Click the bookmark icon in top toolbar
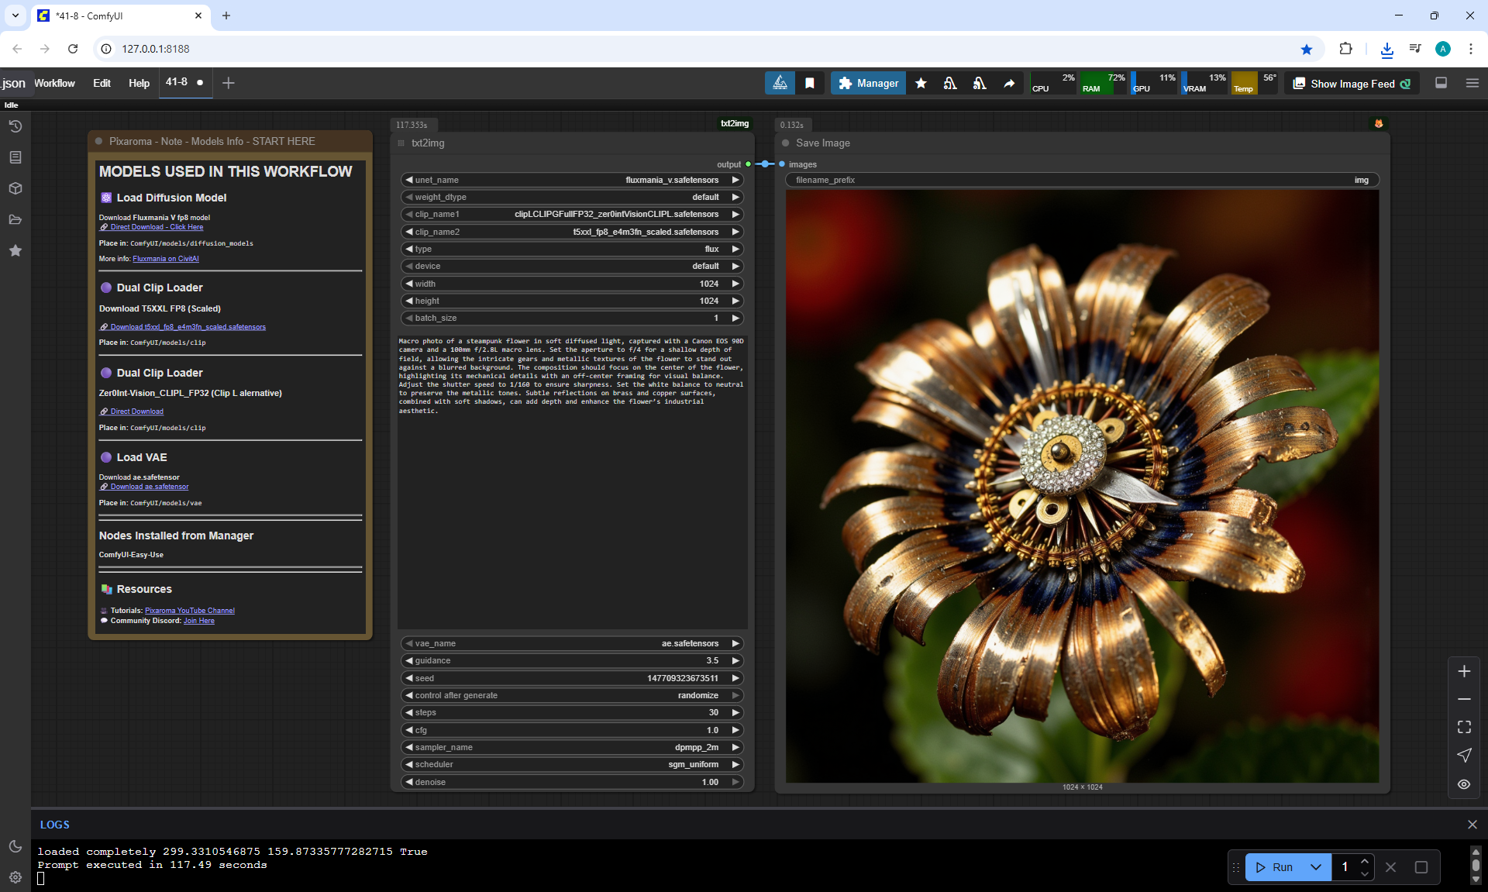1488x892 pixels. [810, 84]
